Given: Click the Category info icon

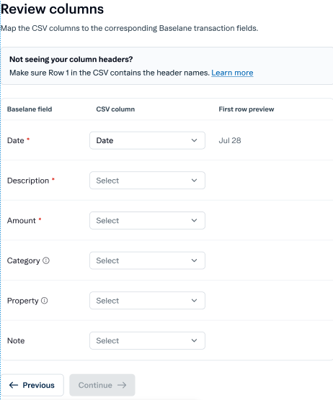Looking at the screenshot, I should [46, 260].
